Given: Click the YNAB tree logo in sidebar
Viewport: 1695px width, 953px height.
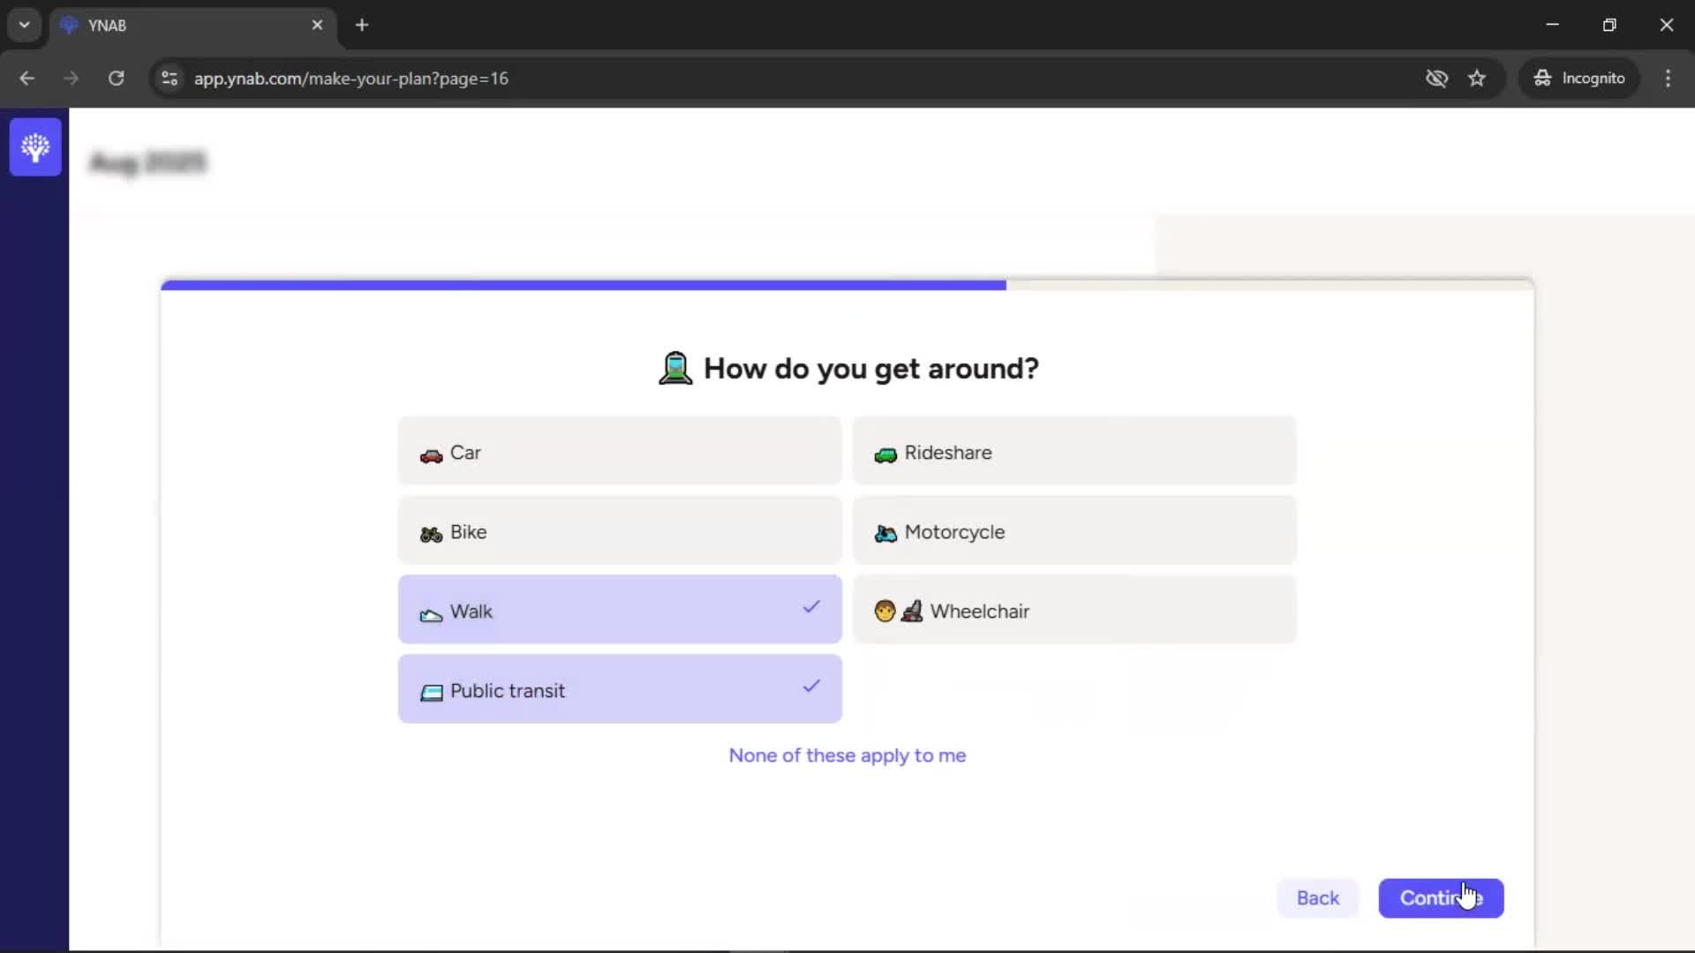Looking at the screenshot, I should pyautogui.click(x=35, y=147).
